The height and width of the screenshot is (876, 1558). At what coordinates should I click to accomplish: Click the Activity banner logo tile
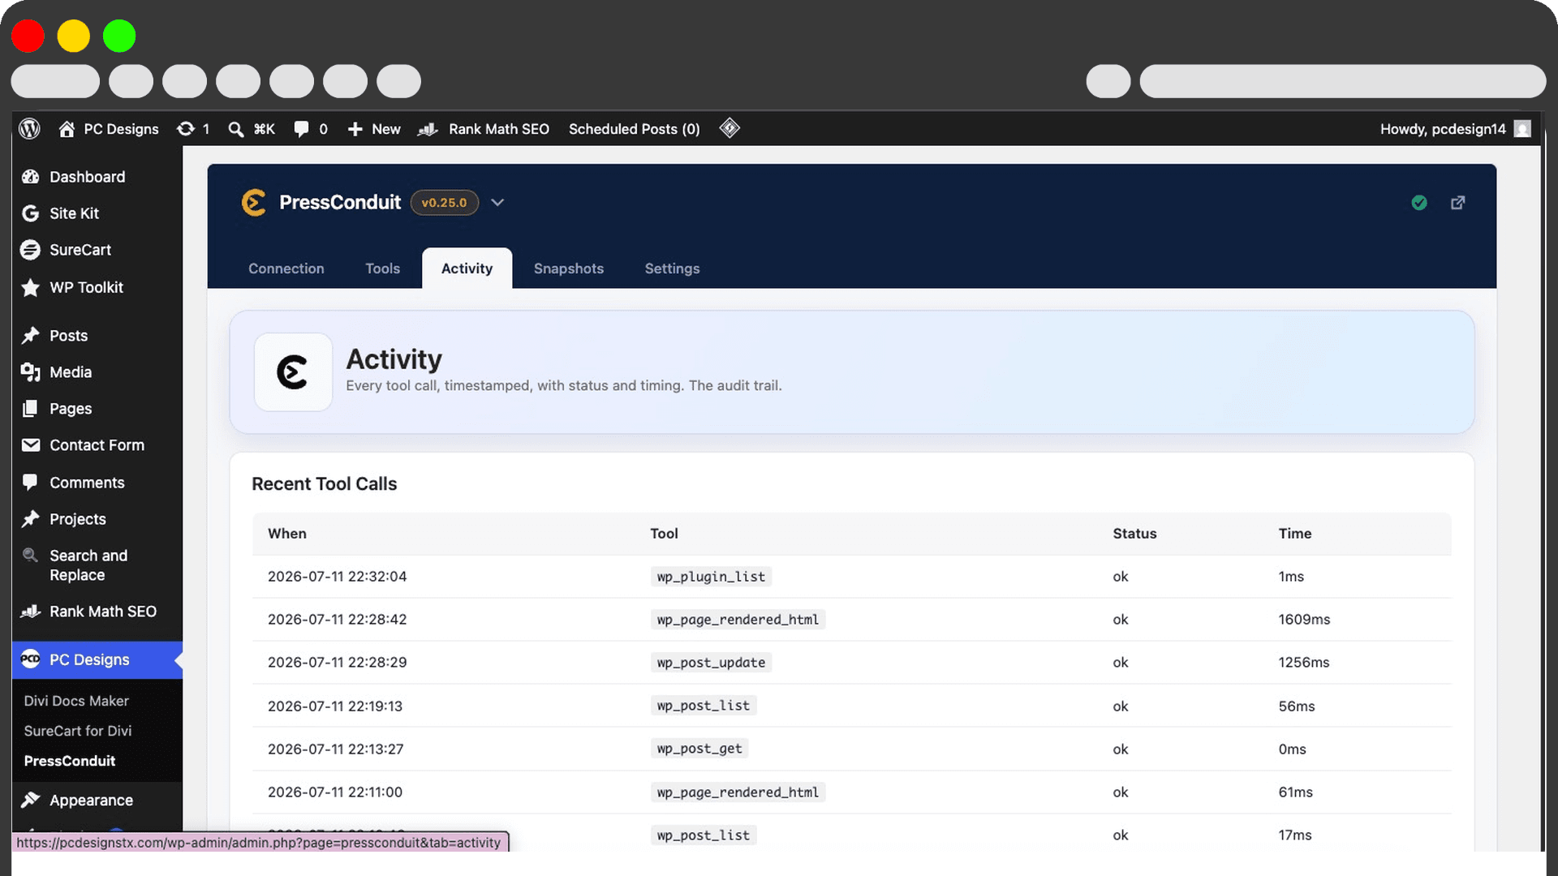click(293, 372)
